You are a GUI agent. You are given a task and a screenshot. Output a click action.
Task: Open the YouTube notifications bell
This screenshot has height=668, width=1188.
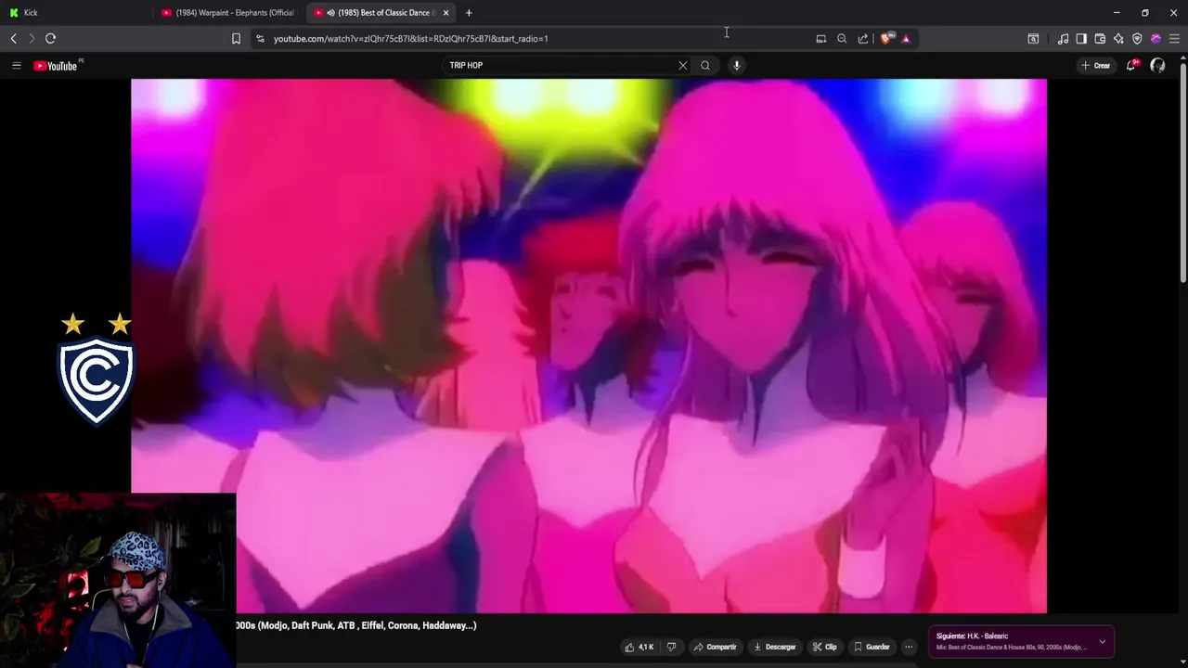click(1131, 65)
